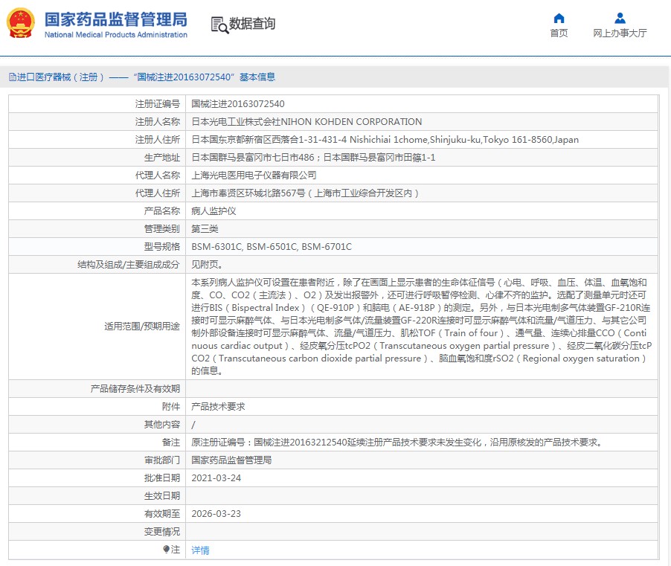Image resolution: width=671 pixels, height=566 pixels.
Task: Click the 上海市奉贤区环城北路567号 agent address
Action: tap(305, 193)
